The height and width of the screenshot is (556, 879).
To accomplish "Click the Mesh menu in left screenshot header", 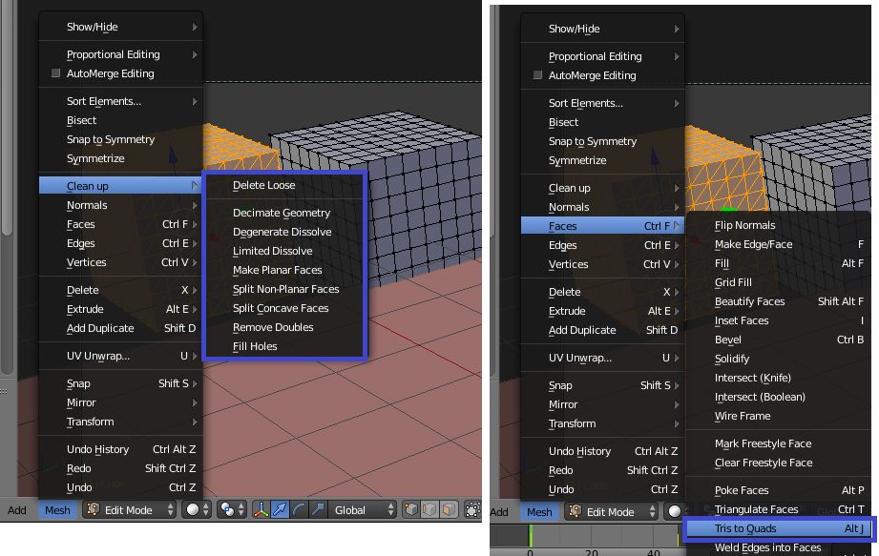I will click(57, 510).
